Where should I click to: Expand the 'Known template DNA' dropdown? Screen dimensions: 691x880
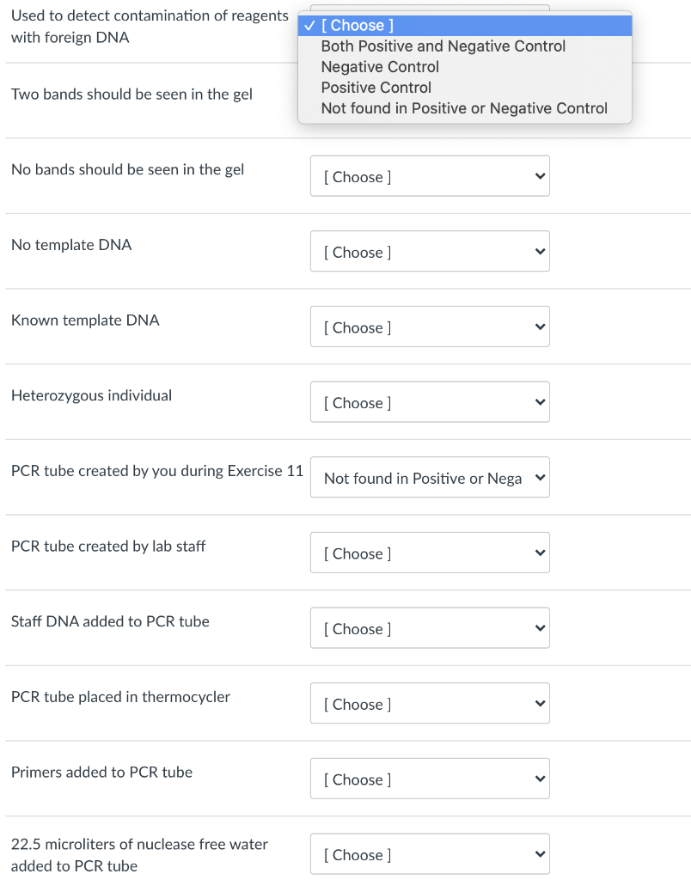(430, 327)
